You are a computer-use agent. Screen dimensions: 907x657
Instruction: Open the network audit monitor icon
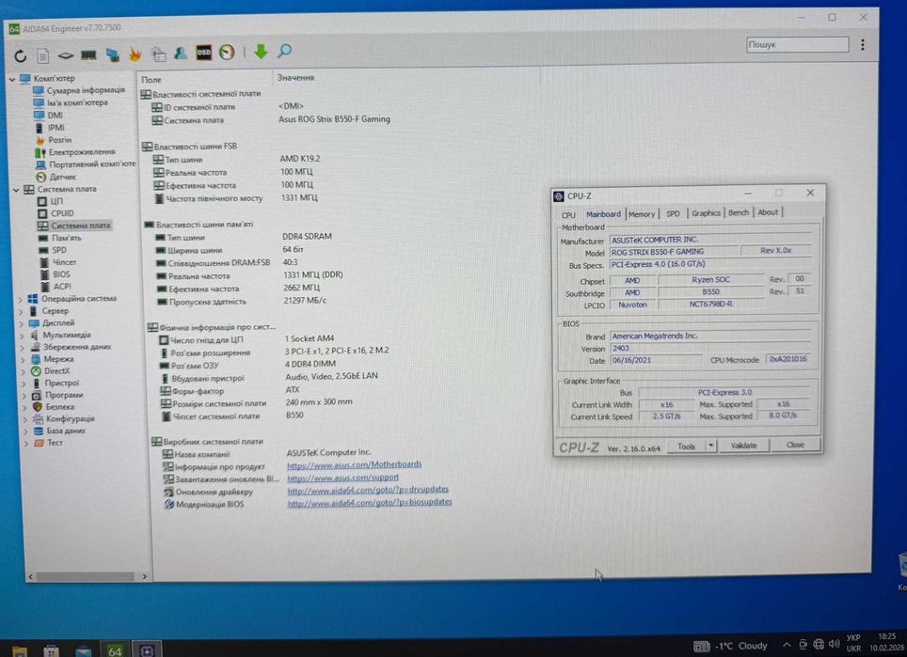click(112, 55)
